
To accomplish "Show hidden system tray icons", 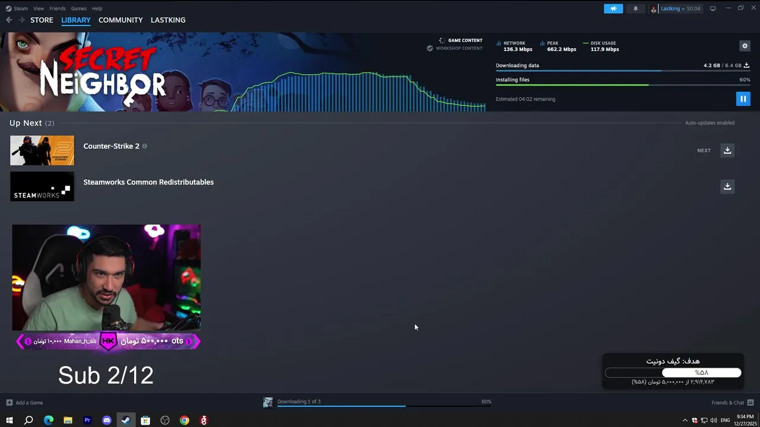I will [685, 420].
